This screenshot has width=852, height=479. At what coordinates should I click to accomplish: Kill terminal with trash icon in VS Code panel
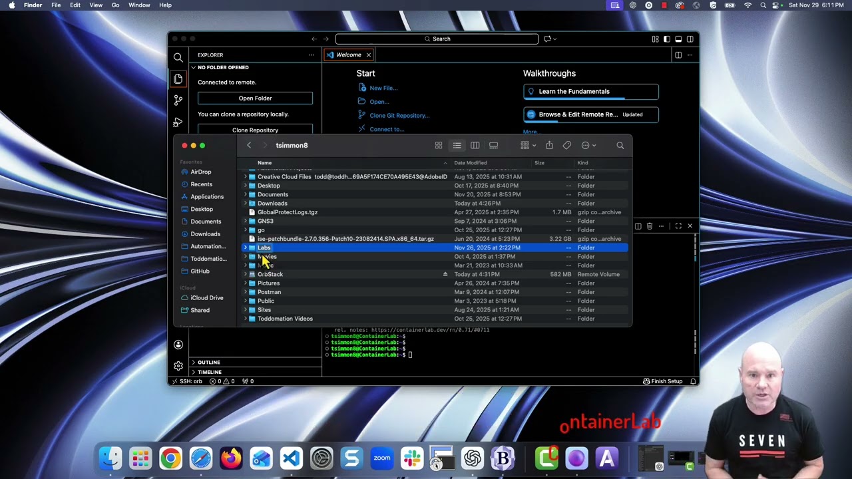(x=650, y=226)
